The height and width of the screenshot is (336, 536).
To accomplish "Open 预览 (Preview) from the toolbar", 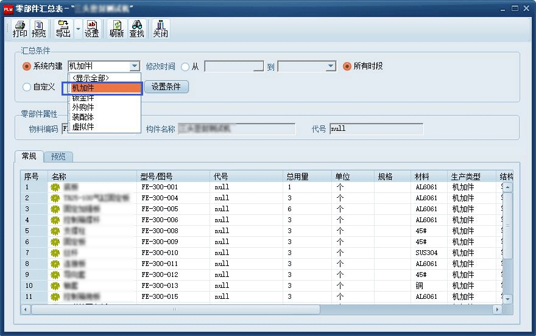I will (39, 29).
